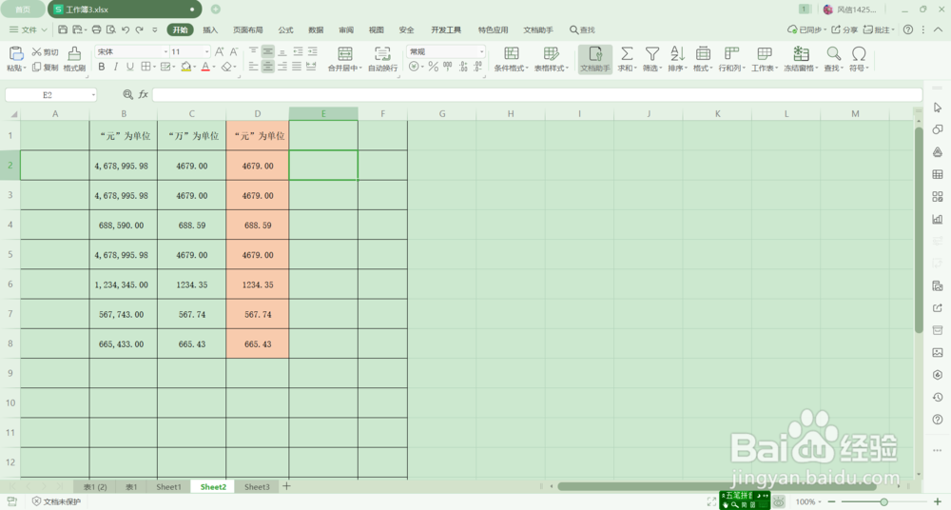Switch to the 公式 Formulas tab
Image resolution: width=951 pixels, height=510 pixels.
click(285, 29)
